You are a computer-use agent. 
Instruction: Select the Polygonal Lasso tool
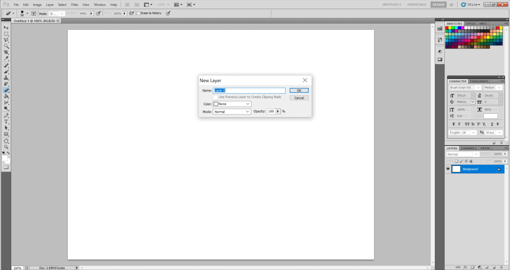[x=6, y=40]
